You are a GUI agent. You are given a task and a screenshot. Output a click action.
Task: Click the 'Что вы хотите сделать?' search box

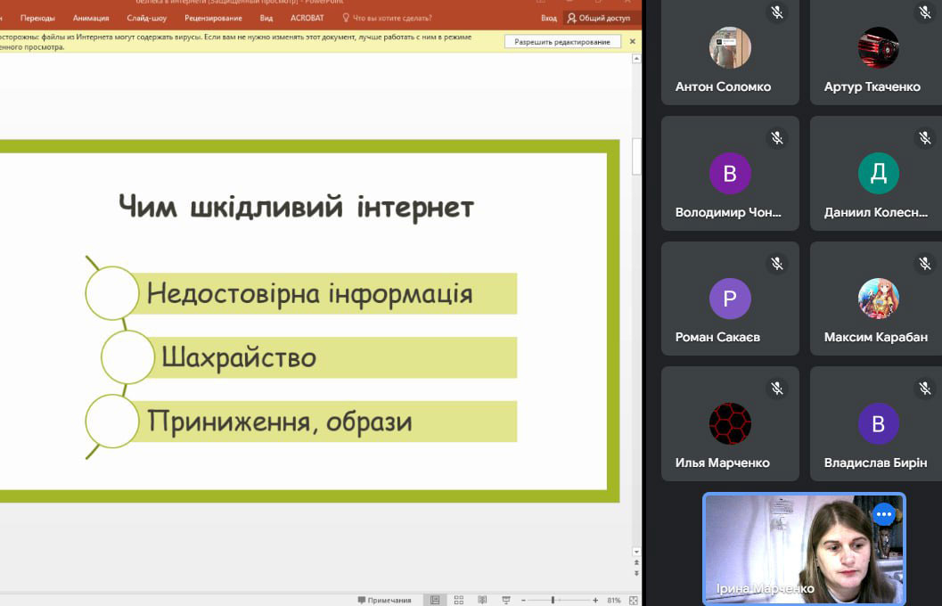click(387, 18)
